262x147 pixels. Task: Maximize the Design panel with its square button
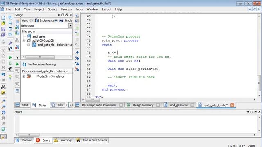point(63,15)
